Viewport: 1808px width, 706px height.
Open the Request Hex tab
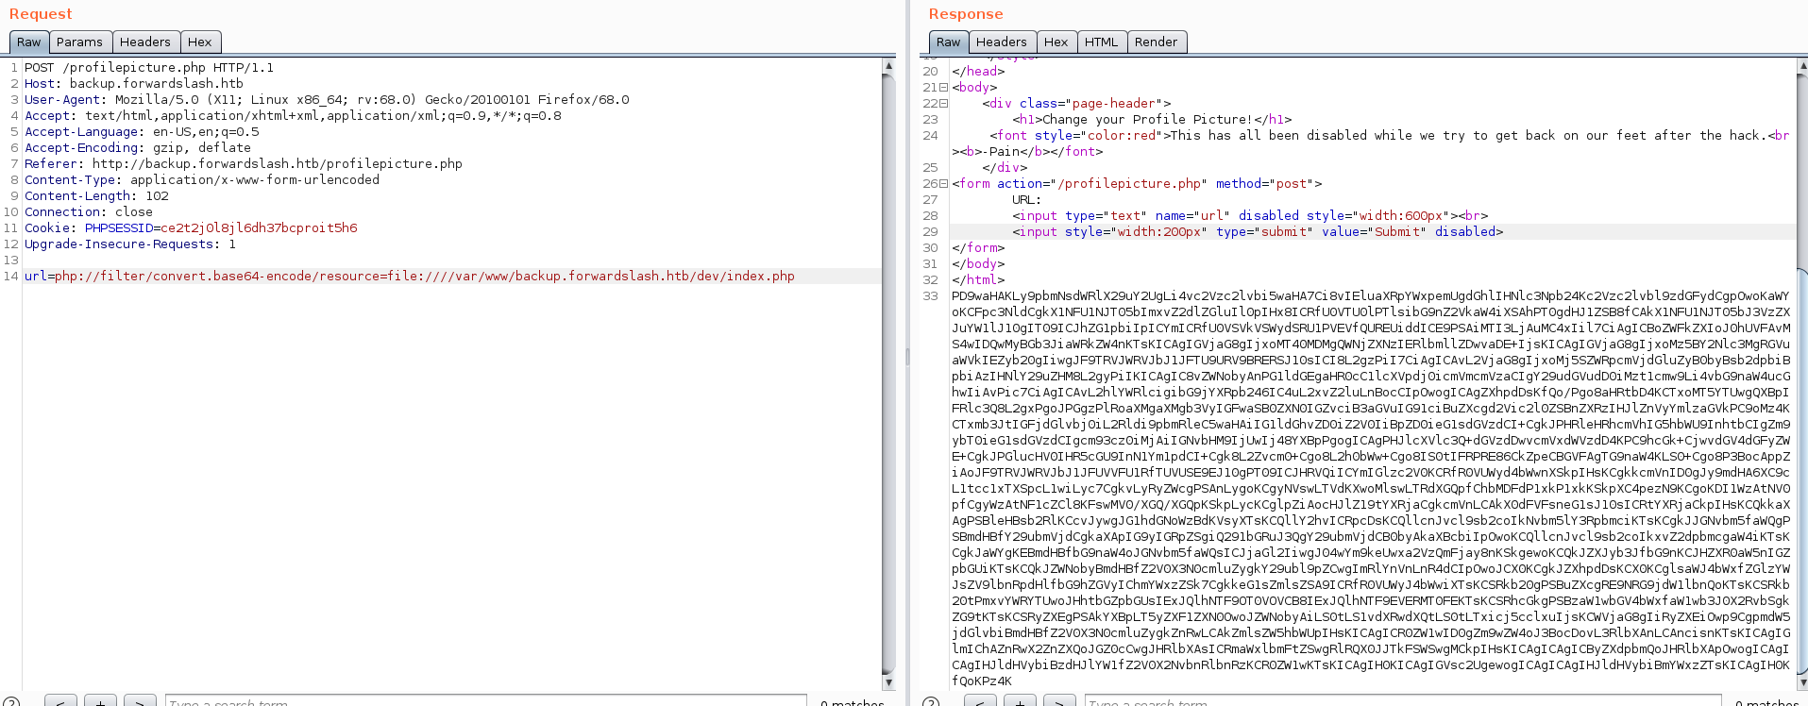[200, 42]
